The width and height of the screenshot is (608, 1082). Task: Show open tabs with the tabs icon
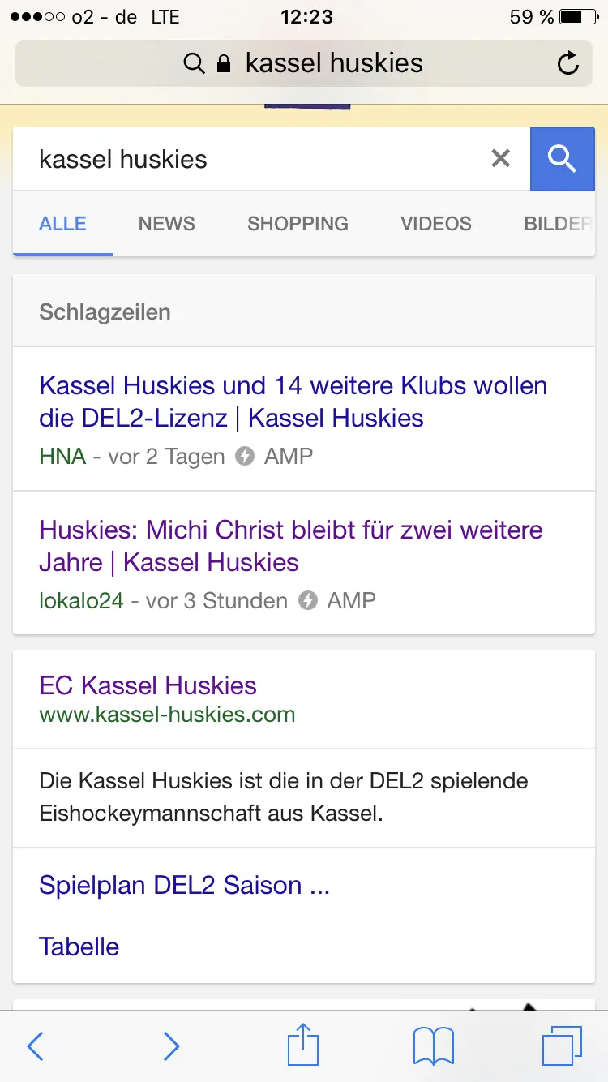click(x=561, y=1045)
